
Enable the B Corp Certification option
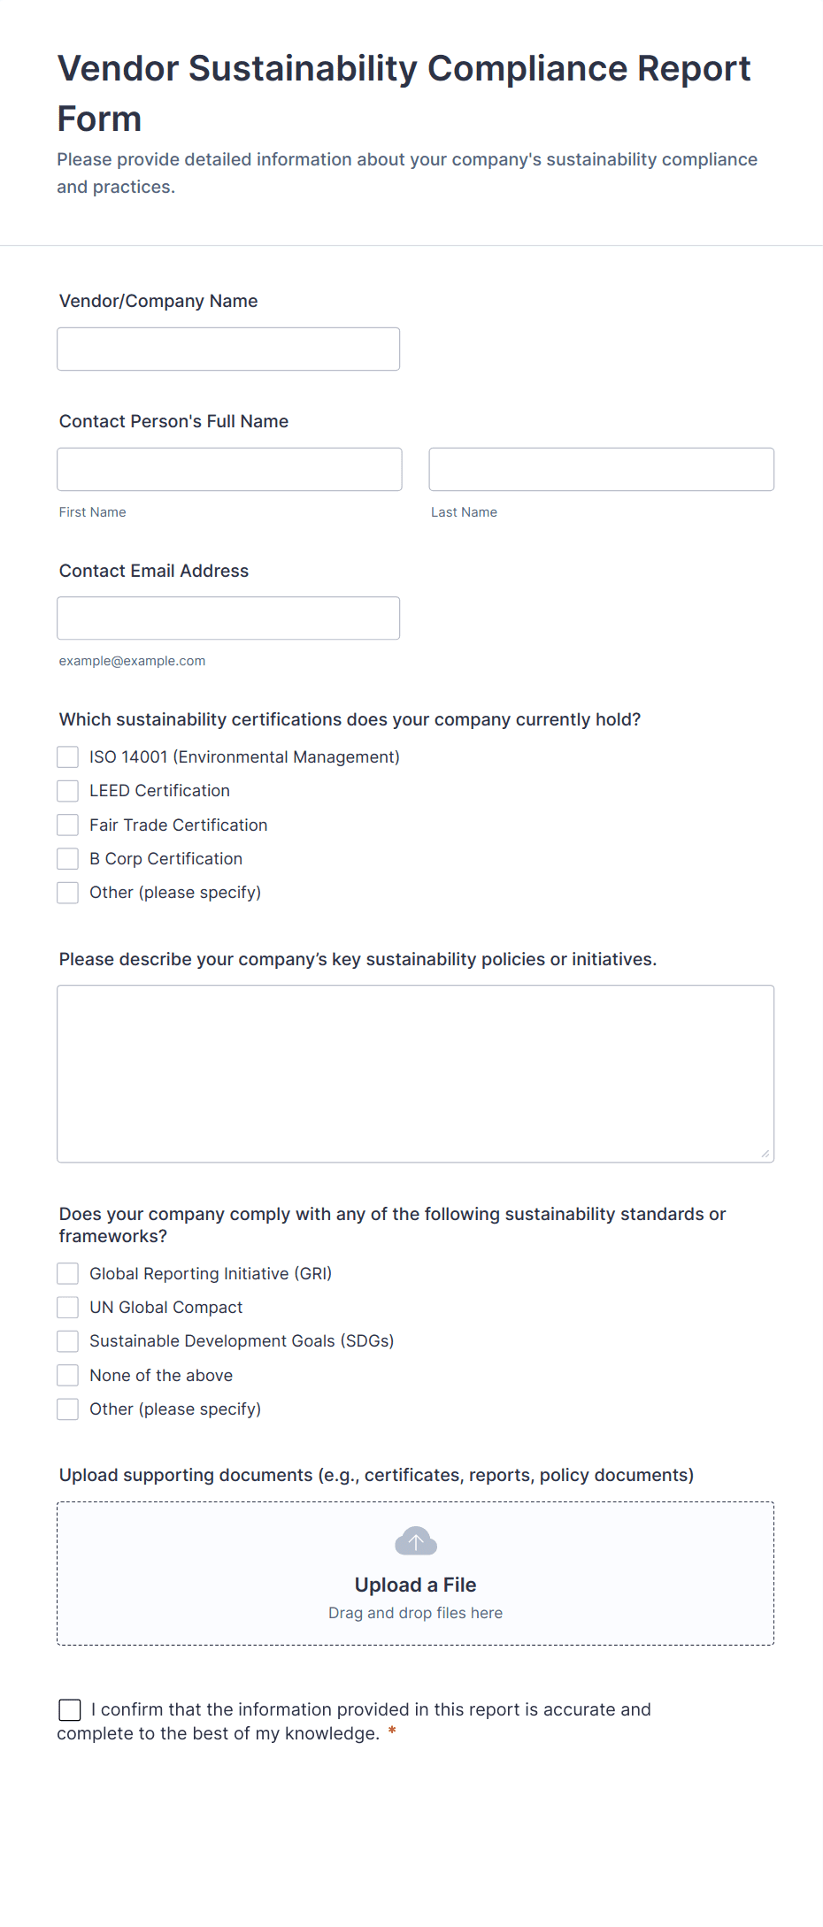click(68, 859)
